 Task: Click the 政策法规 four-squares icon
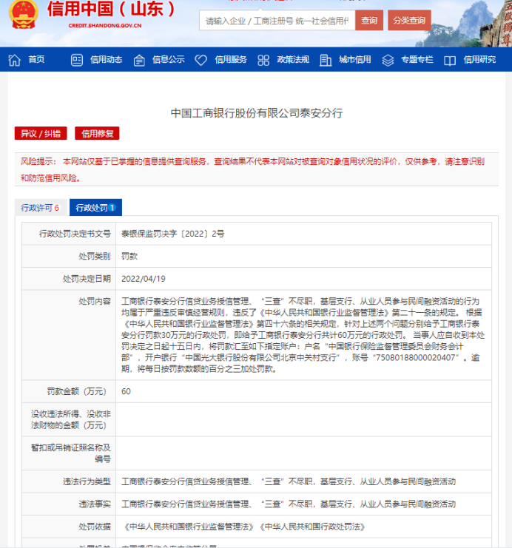click(x=263, y=60)
